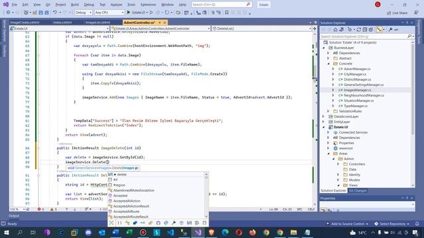This screenshot has height=238, width=424.
Task: Switch to ImageList.cshtml tab
Action: (97, 22)
